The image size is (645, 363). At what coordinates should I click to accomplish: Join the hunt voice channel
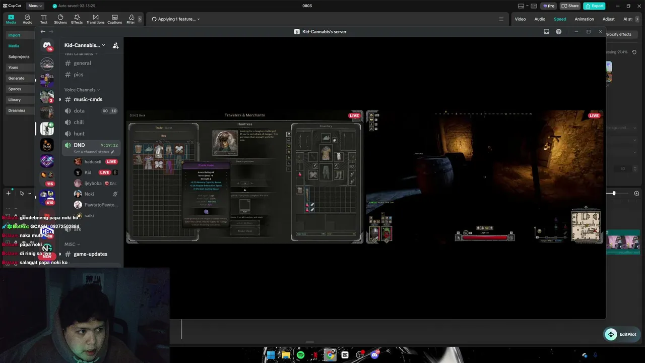click(79, 134)
